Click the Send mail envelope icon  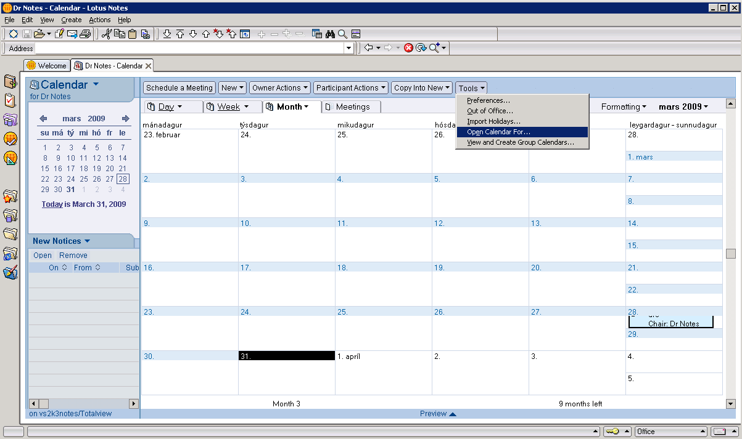coord(73,34)
